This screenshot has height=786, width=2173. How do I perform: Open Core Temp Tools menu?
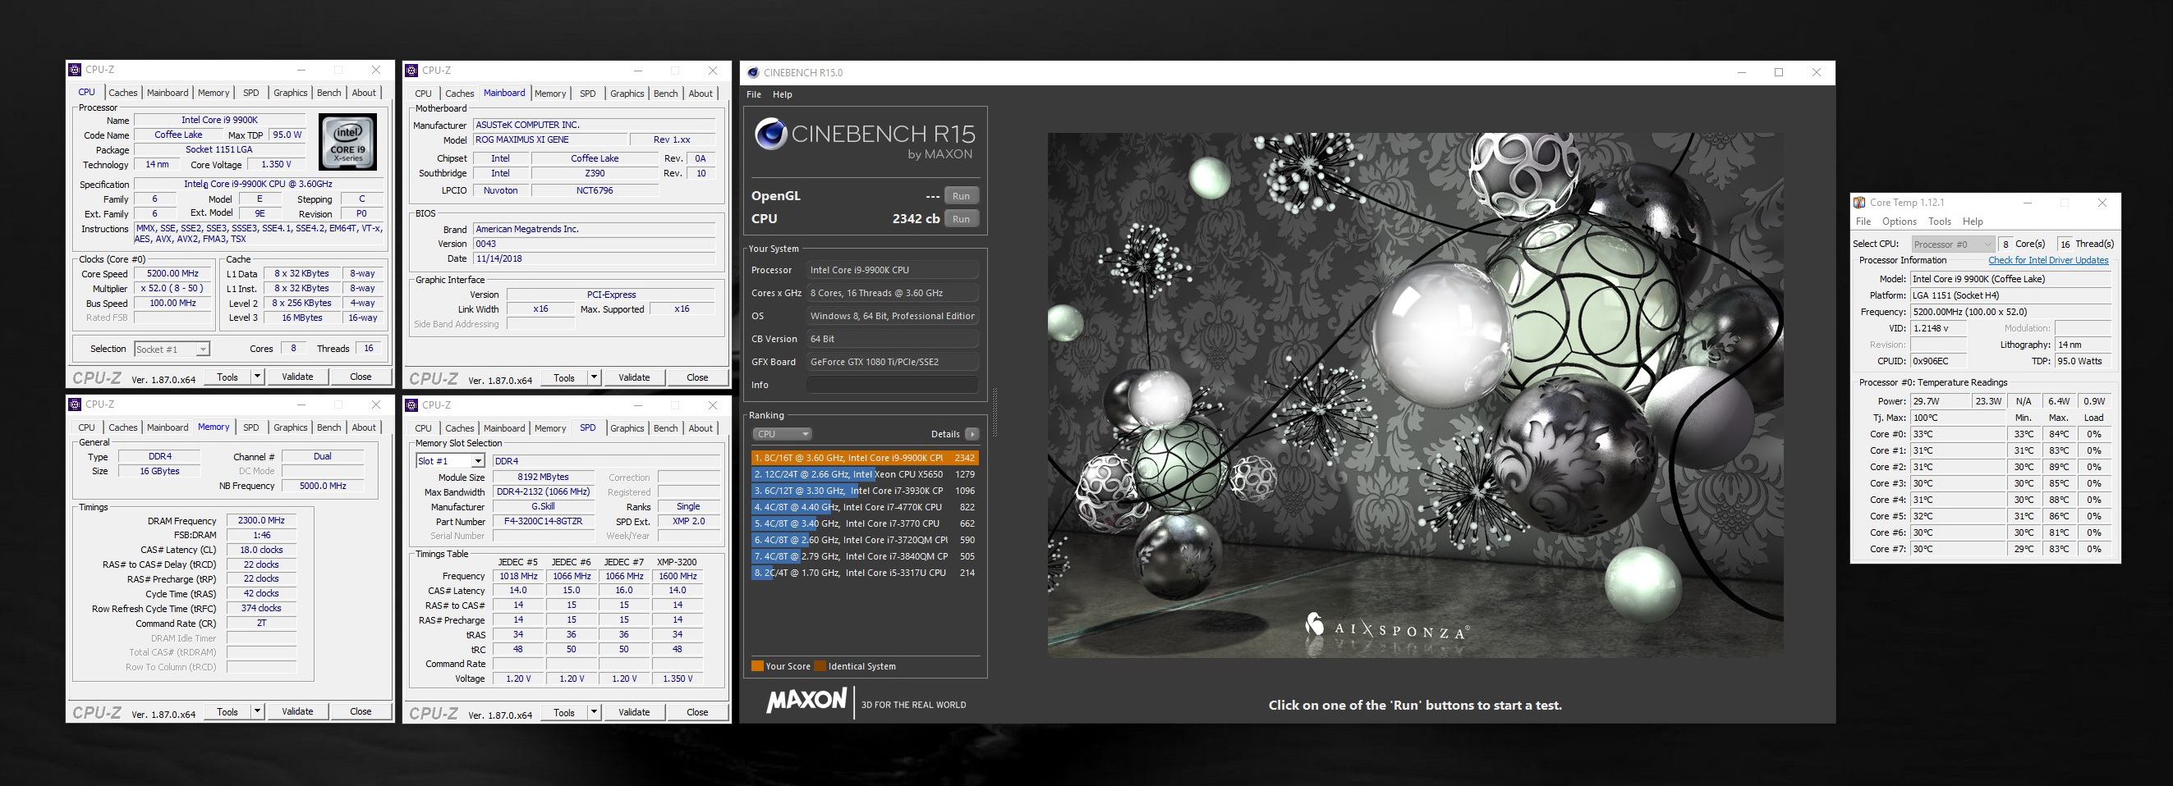(1939, 222)
